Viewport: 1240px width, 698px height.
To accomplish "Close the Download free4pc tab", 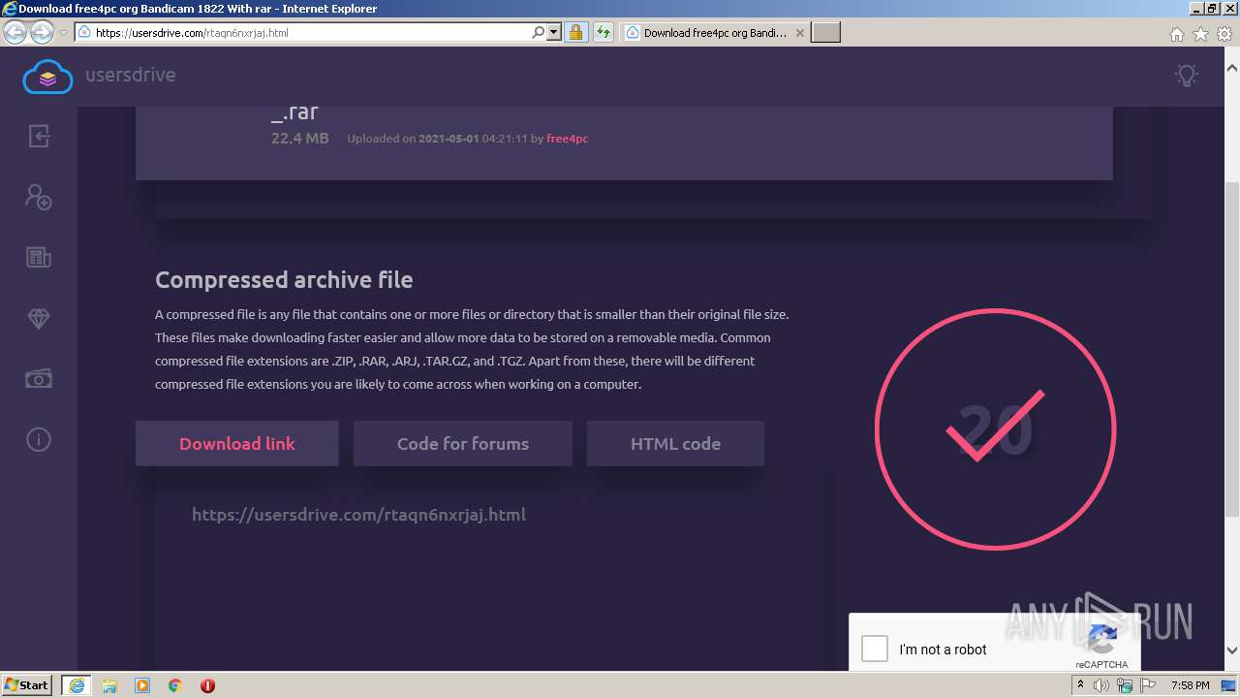I will pyautogui.click(x=799, y=32).
